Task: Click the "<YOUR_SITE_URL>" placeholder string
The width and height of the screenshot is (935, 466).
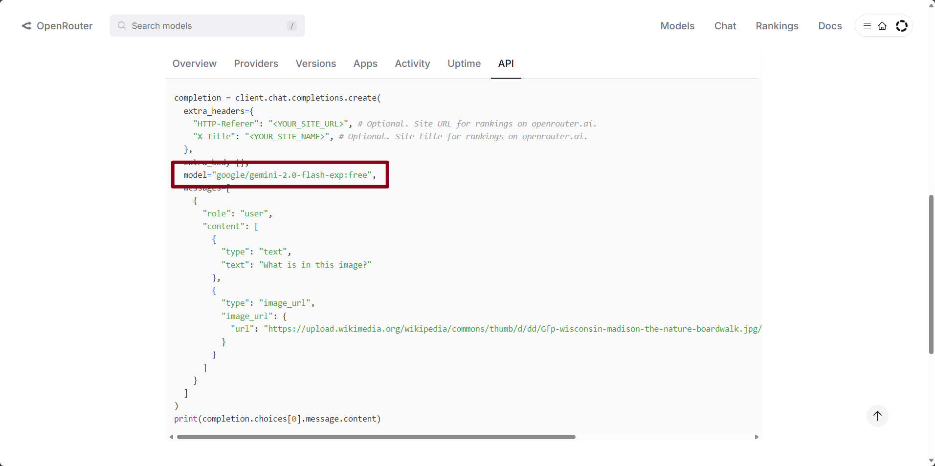Action: coord(309,124)
